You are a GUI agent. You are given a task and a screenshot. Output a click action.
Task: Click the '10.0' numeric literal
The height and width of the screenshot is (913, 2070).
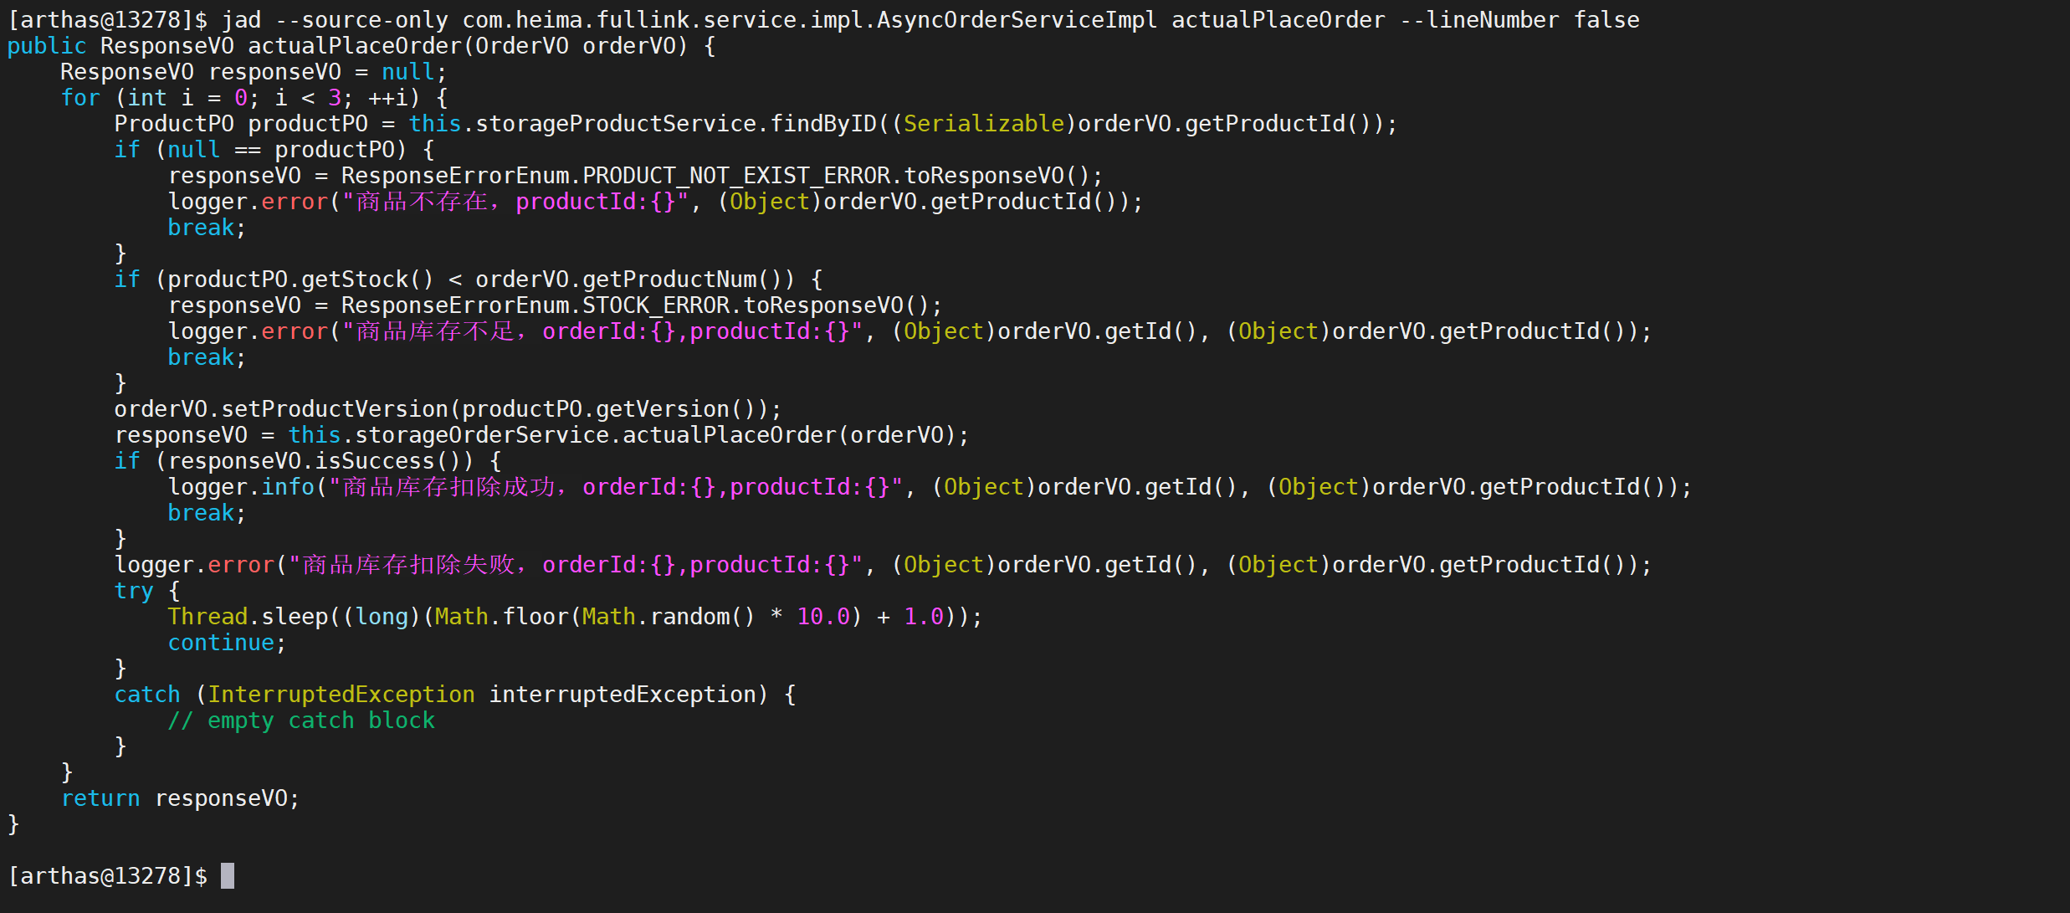pyautogui.click(x=823, y=617)
